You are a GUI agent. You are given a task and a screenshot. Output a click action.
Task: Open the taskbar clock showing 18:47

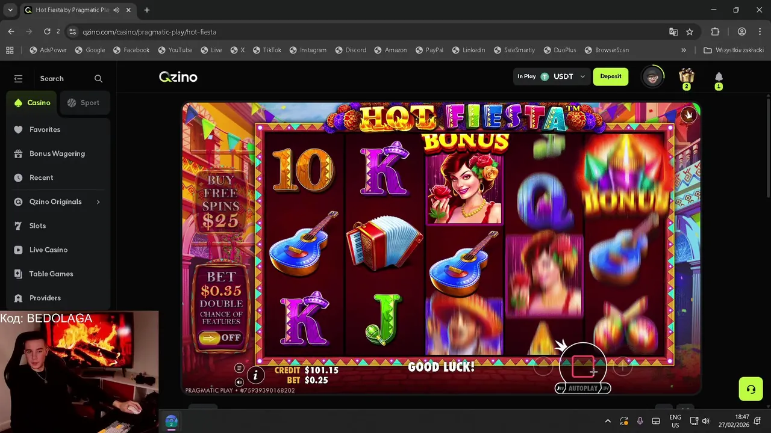tap(734, 421)
